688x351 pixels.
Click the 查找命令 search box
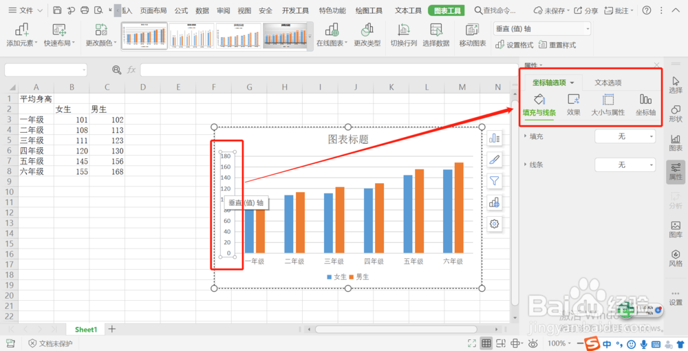click(495, 10)
